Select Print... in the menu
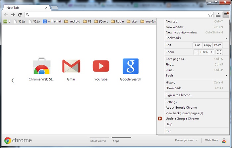 [x=197, y=70]
